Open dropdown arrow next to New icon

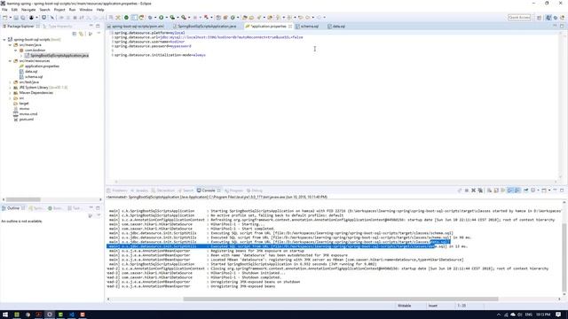11,18
